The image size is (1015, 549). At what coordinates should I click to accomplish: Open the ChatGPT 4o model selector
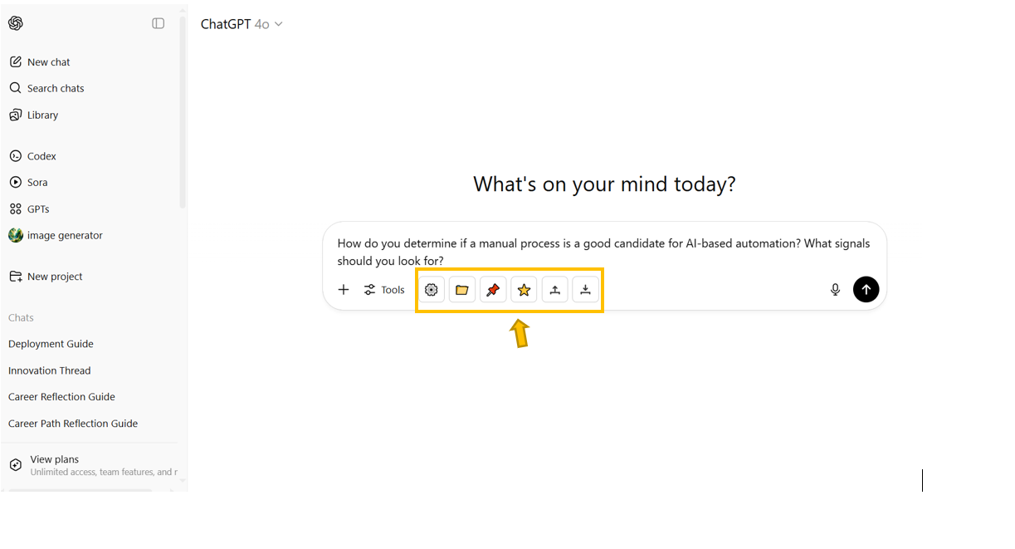coord(242,23)
